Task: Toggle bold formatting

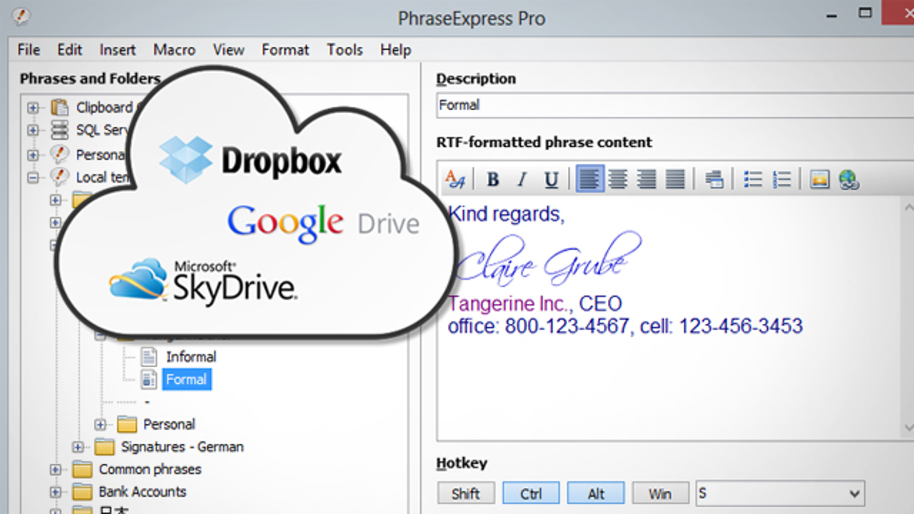Action: [x=492, y=179]
